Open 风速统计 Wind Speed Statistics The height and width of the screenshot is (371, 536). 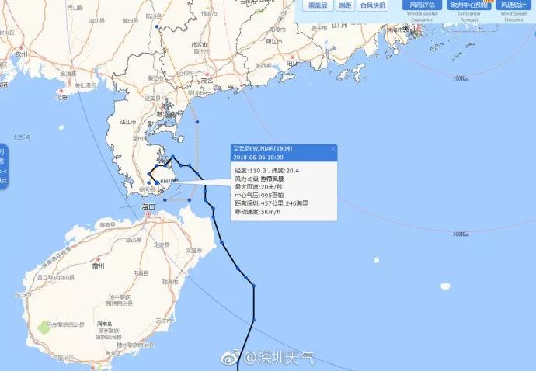click(513, 5)
